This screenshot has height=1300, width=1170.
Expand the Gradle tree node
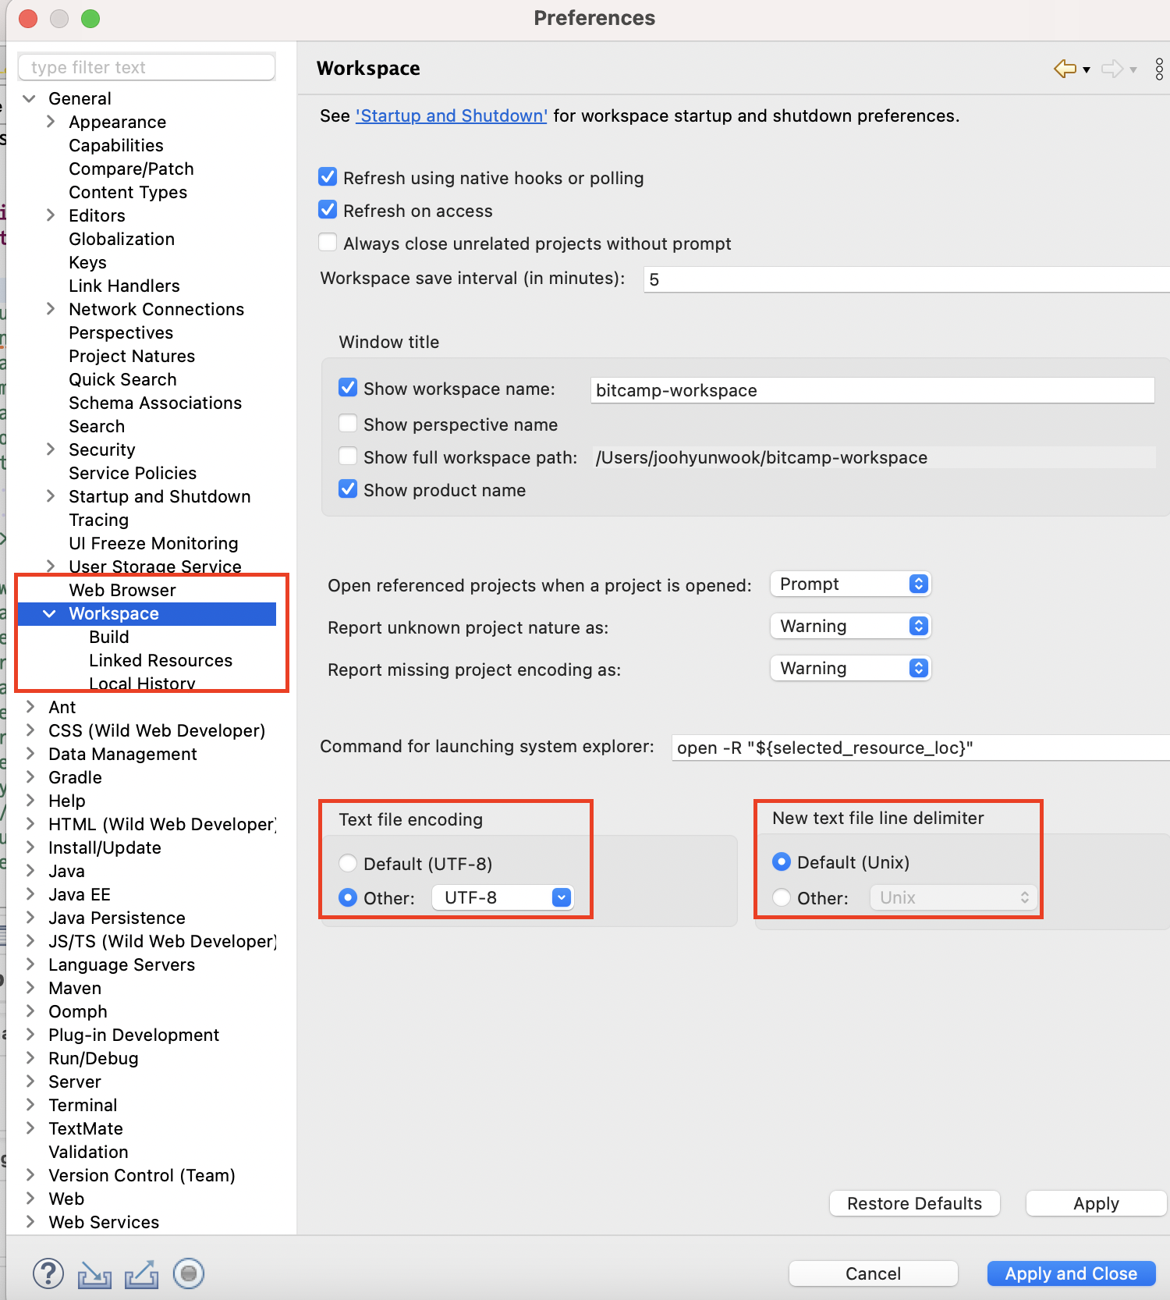[x=30, y=777]
